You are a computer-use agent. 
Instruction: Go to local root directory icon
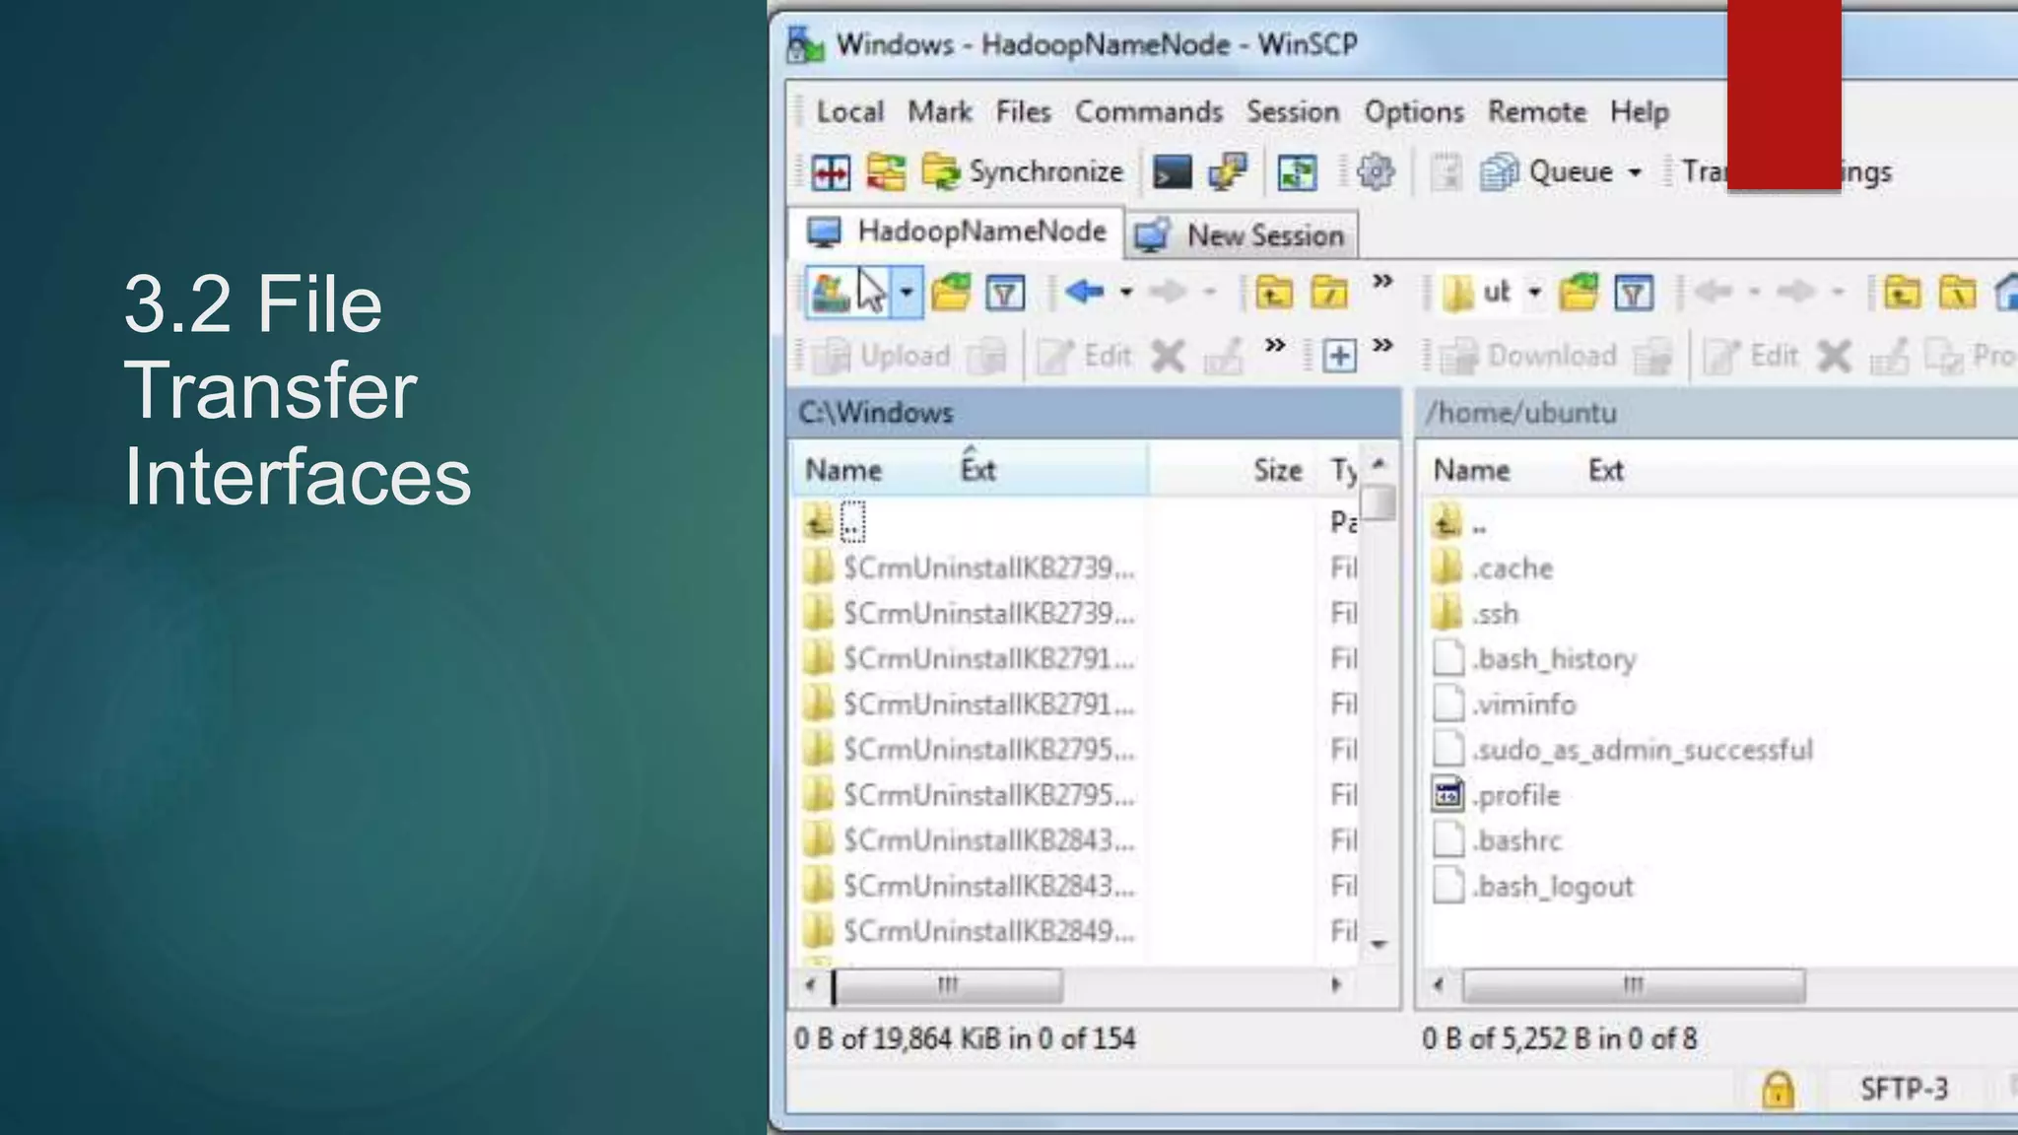tap(1329, 293)
